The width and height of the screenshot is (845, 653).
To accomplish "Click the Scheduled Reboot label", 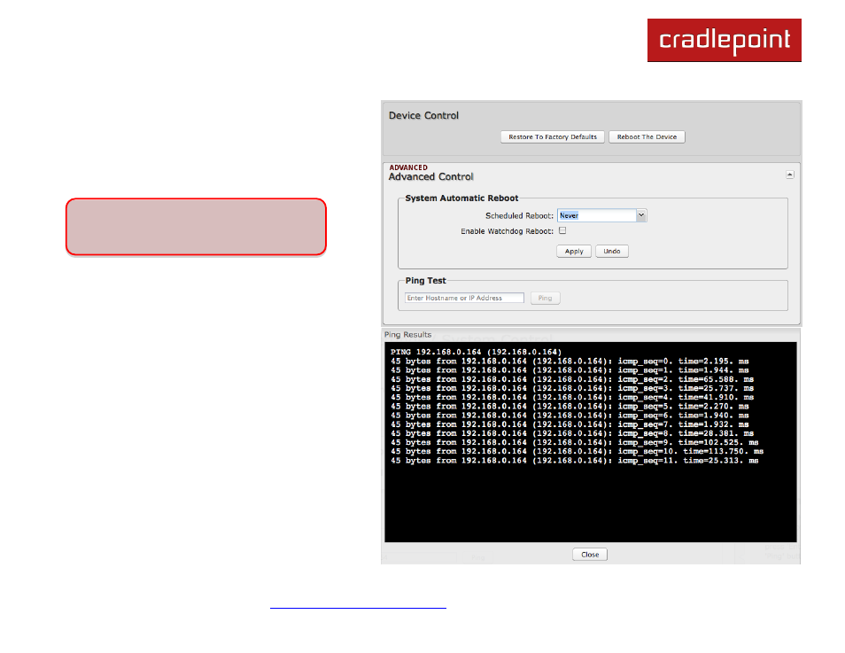I will pos(520,215).
